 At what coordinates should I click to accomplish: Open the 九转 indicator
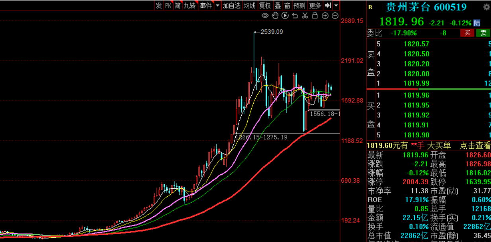[190, 5]
